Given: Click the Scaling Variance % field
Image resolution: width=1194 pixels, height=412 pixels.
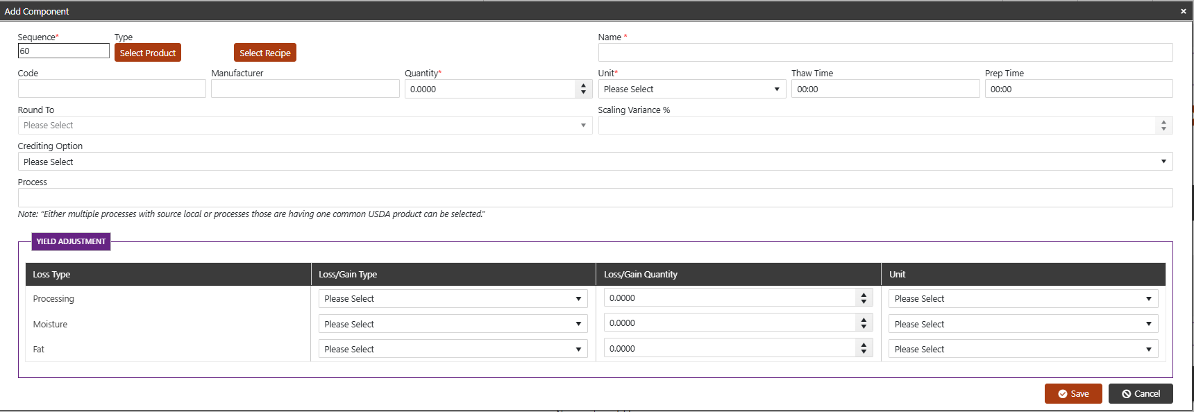Looking at the screenshot, I should pos(877,125).
